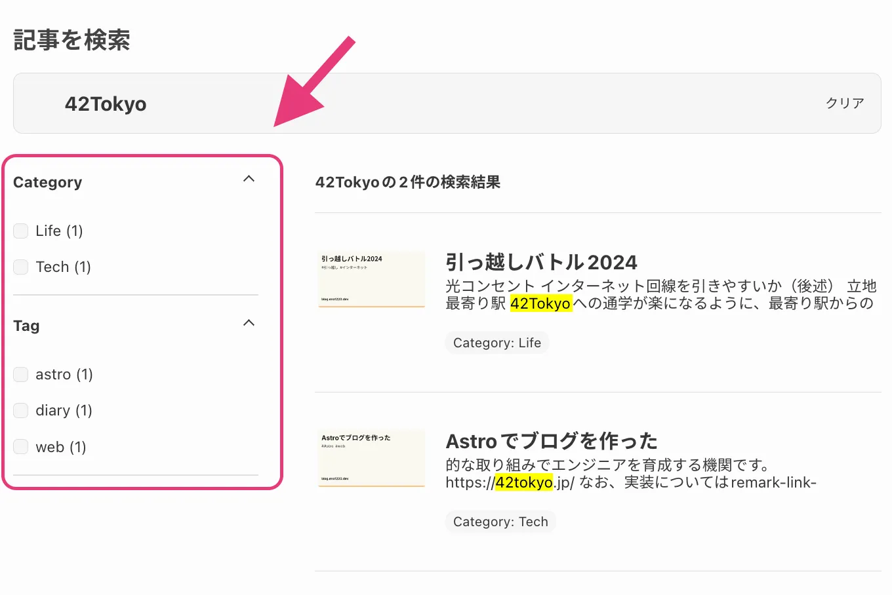
Task: Click the Category filter heading text
Action: (48, 182)
